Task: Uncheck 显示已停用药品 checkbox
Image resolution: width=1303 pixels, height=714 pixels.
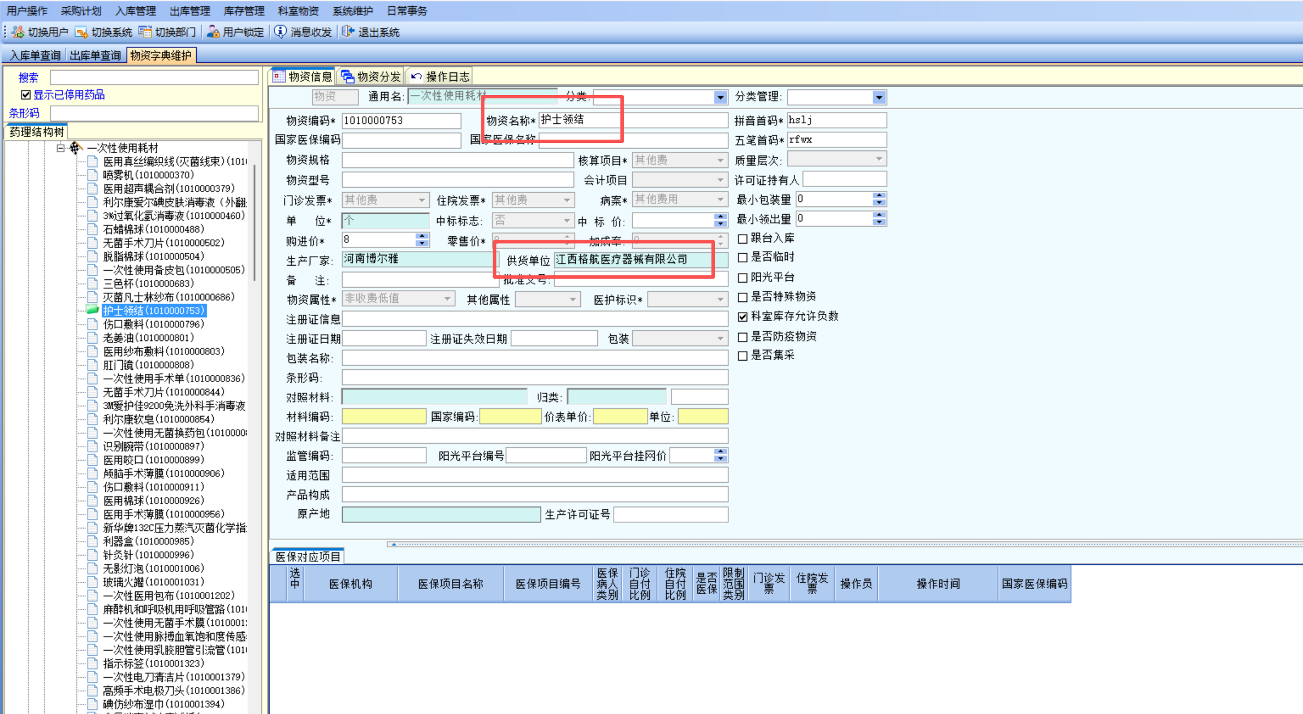Action: (25, 95)
